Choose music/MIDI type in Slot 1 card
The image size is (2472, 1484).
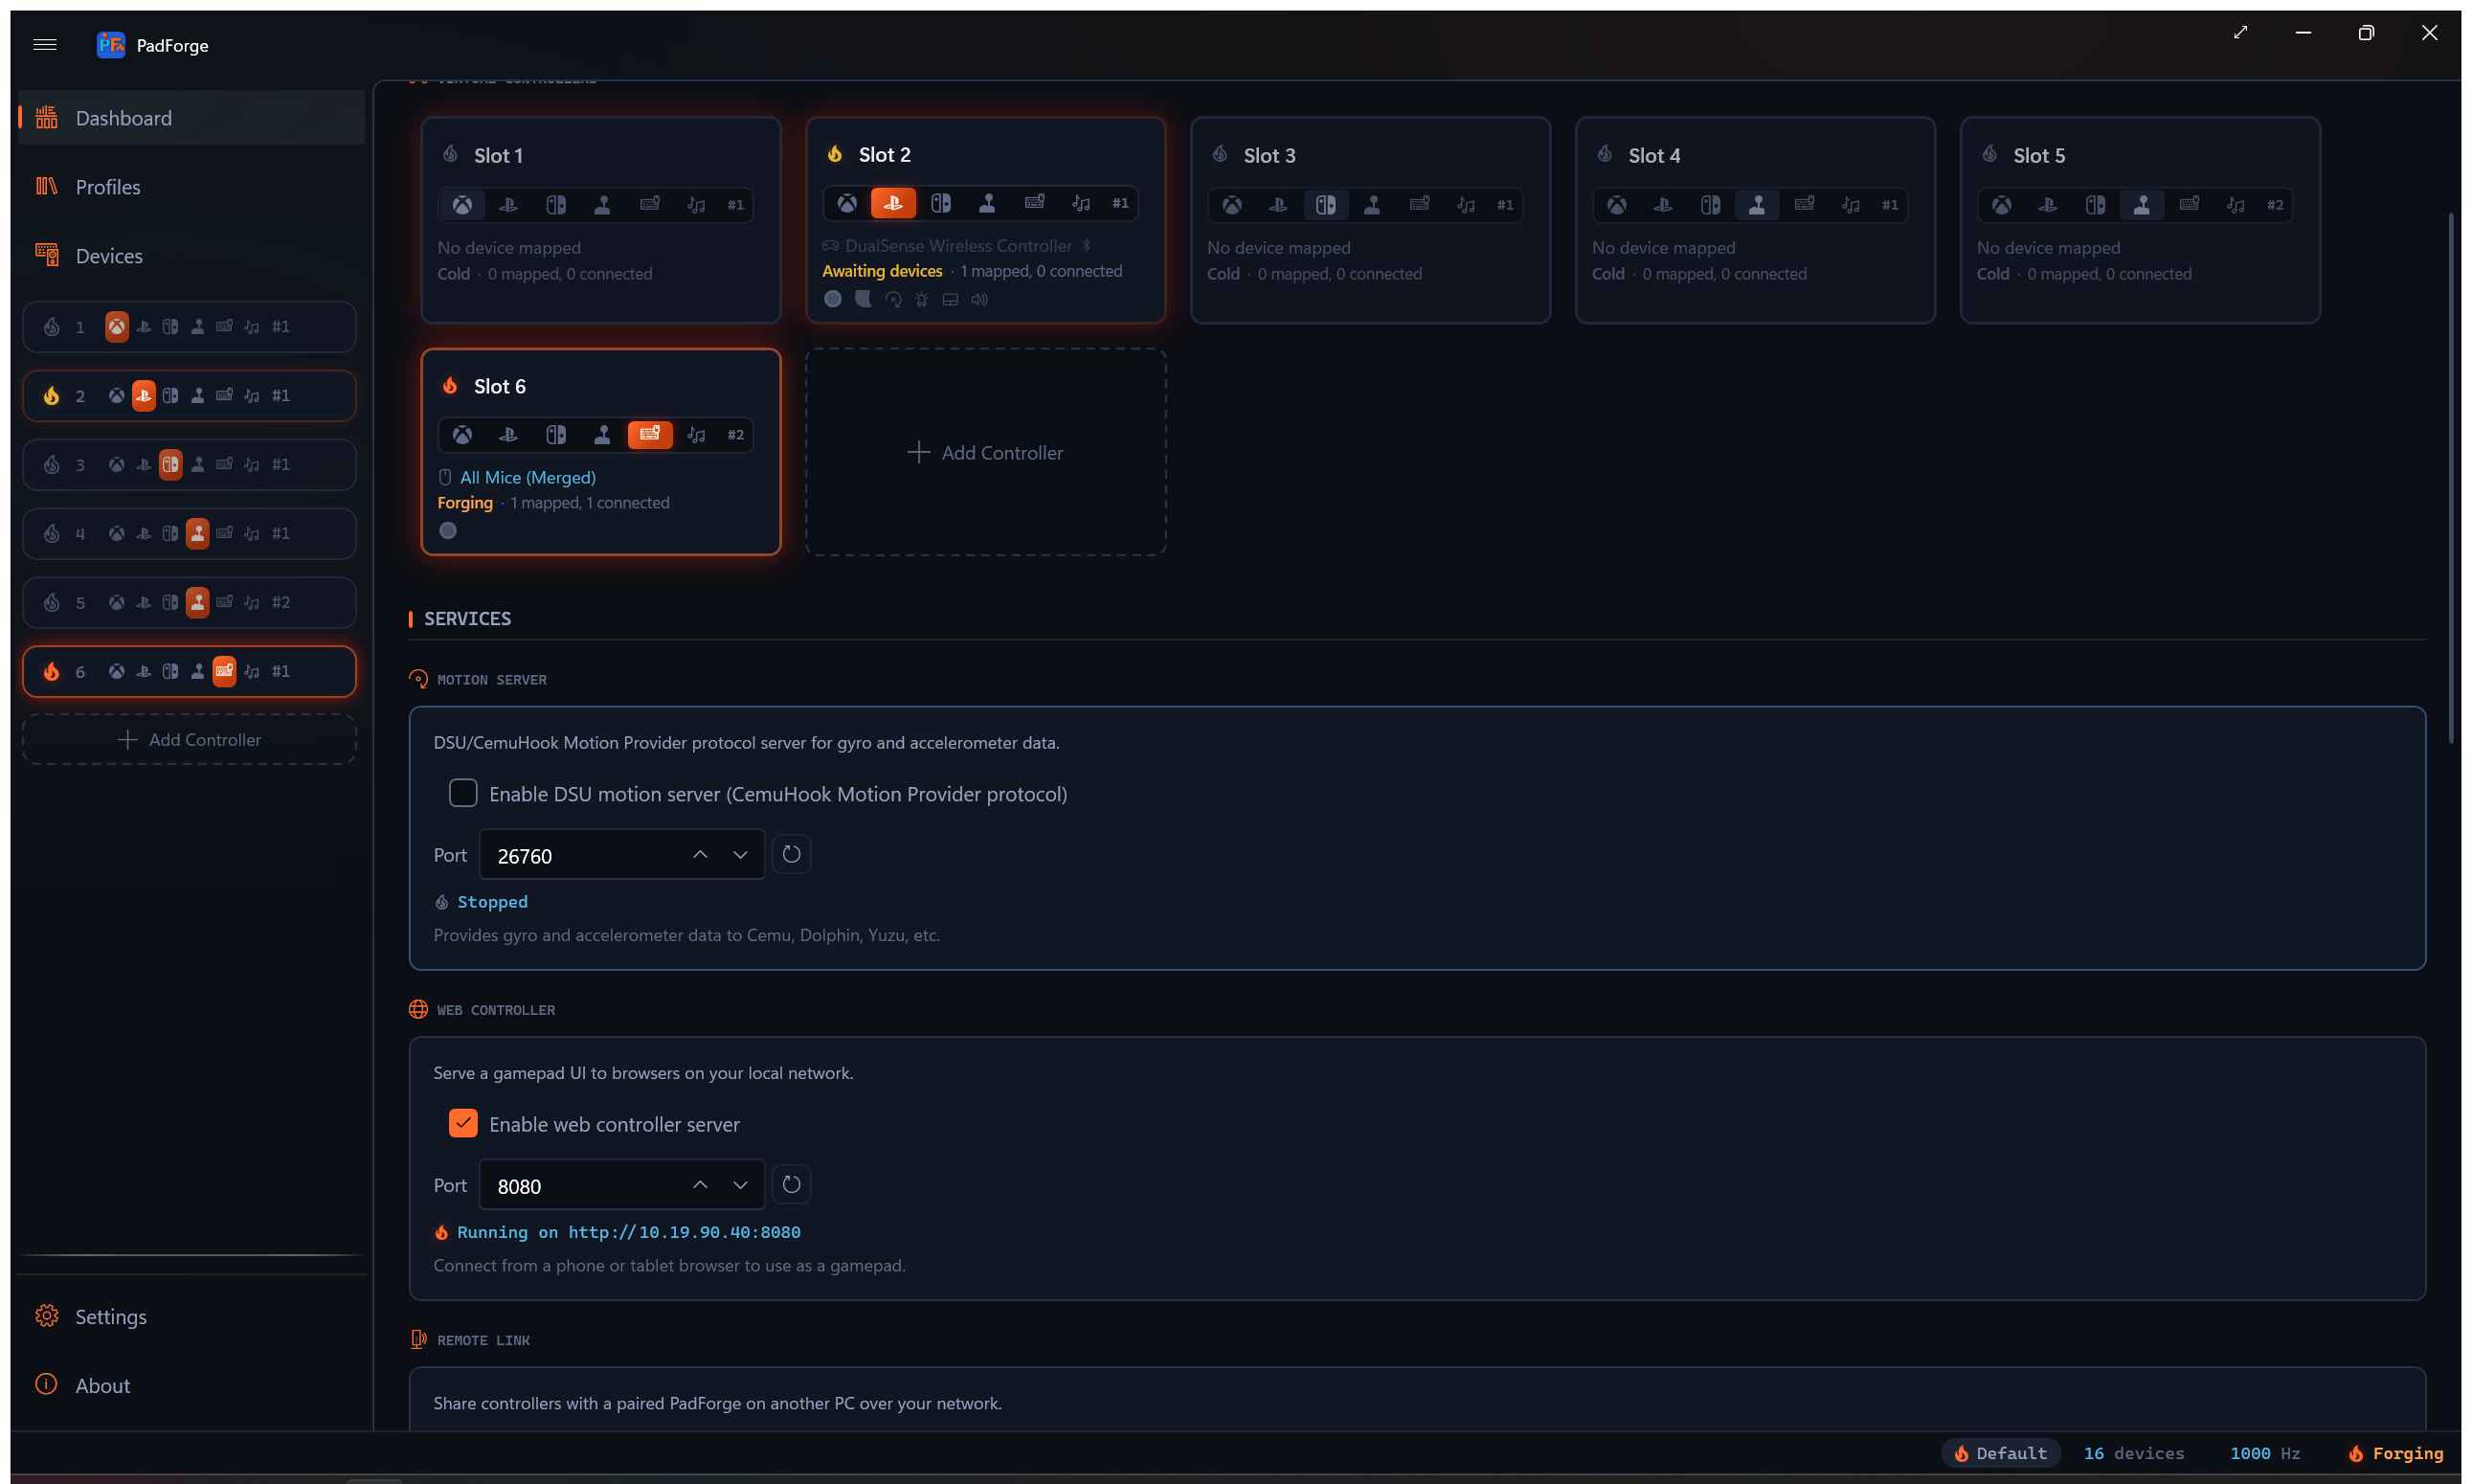(x=697, y=205)
